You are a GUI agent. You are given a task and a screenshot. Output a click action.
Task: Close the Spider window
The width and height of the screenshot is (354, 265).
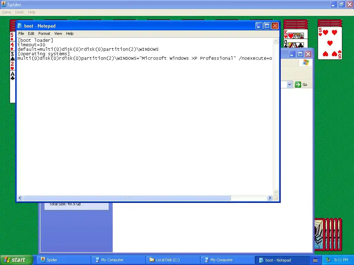point(350,4)
